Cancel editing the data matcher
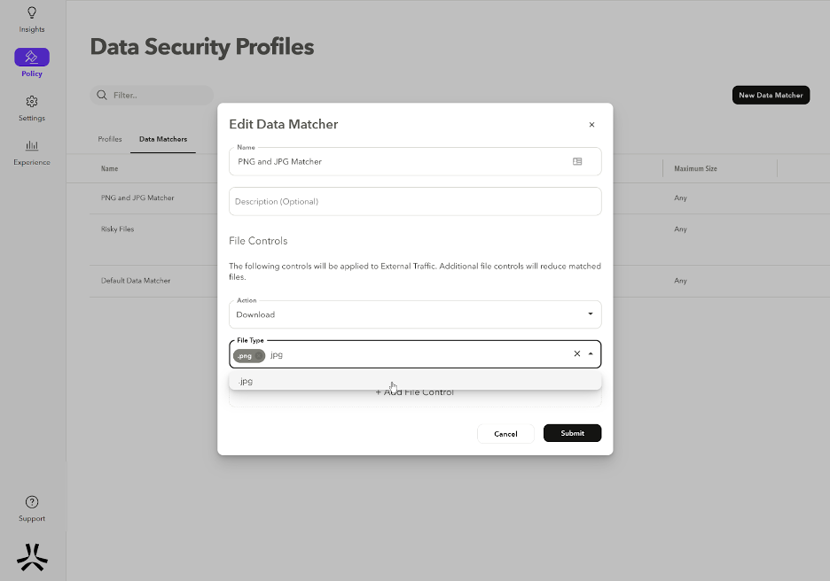830x581 pixels. tap(505, 433)
